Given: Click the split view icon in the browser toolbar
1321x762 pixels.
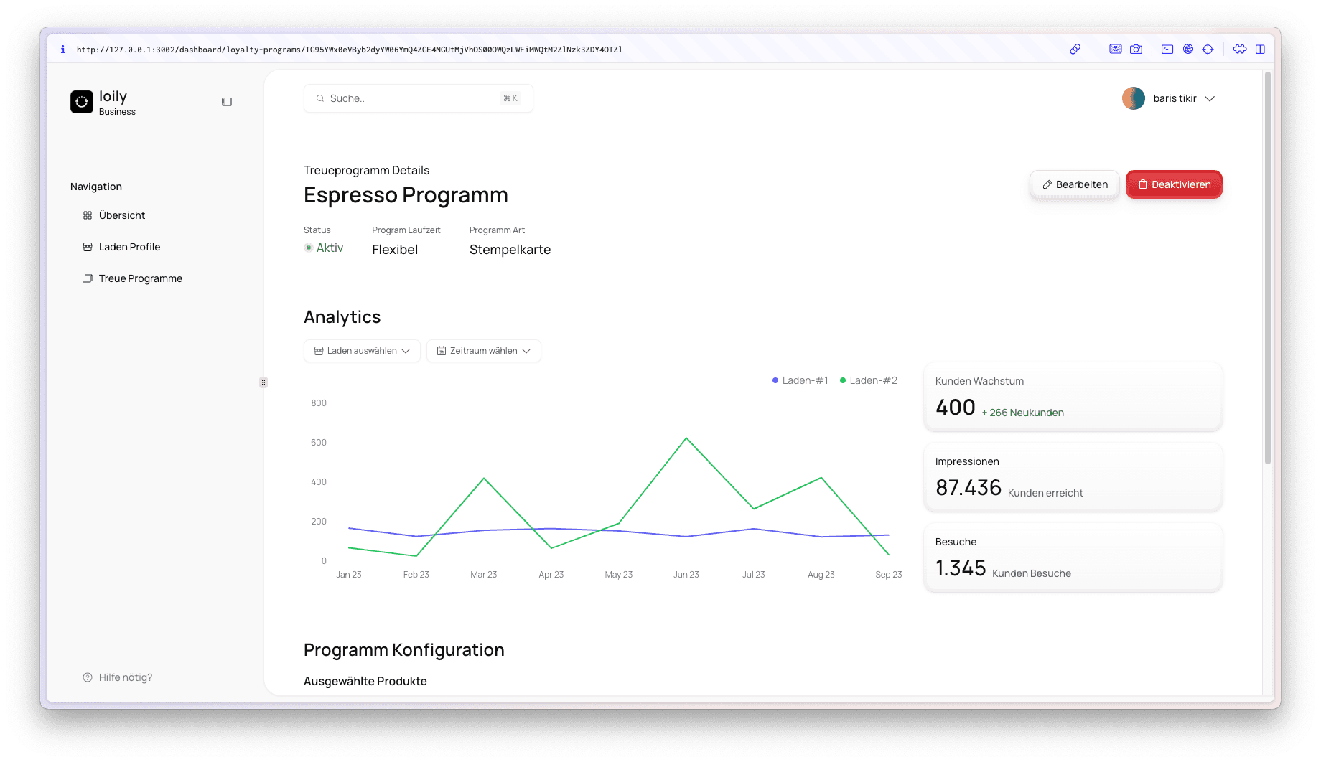Looking at the screenshot, I should [x=1260, y=50].
